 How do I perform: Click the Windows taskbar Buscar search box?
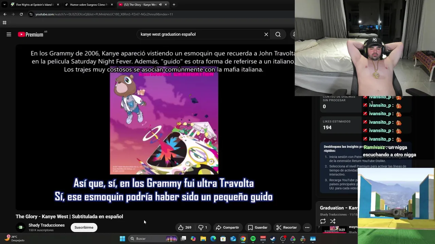tap(153, 239)
